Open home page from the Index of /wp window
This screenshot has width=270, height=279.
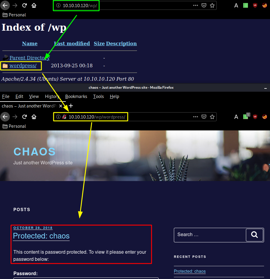click(x=34, y=6)
